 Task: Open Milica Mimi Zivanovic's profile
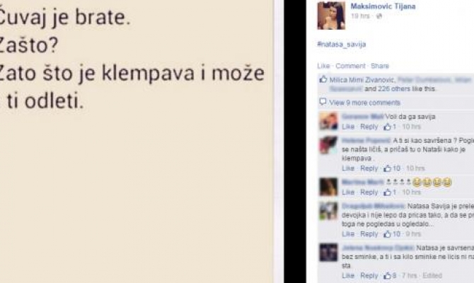[362, 80]
